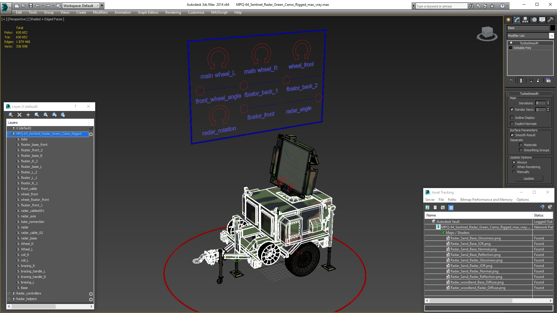Click the Open File folder icon
Image resolution: width=557 pixels, height=313 pixels.
[24, 6]
